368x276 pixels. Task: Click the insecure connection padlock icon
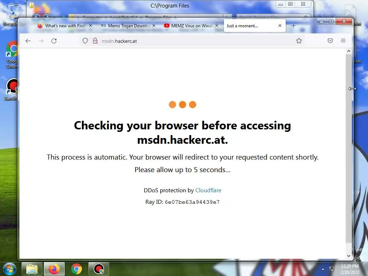(x=95, y=41)
